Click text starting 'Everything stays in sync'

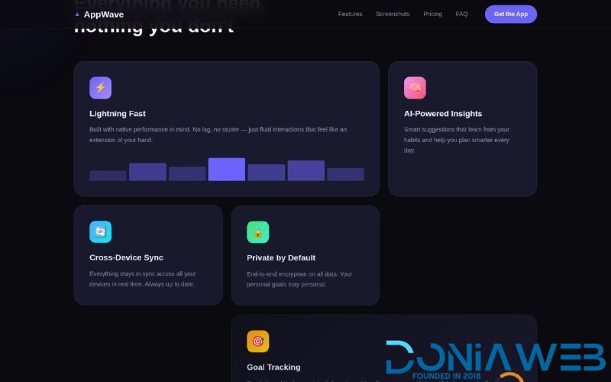[x=143, y=279]
